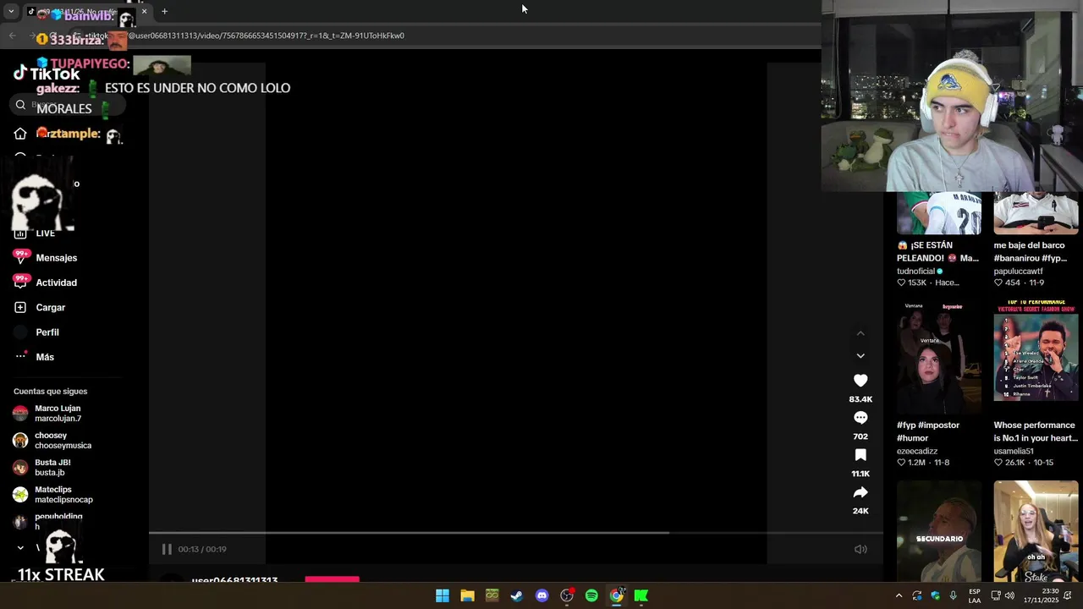
Task: Click the 153K likes count text
Action: (x=917, y=283)
